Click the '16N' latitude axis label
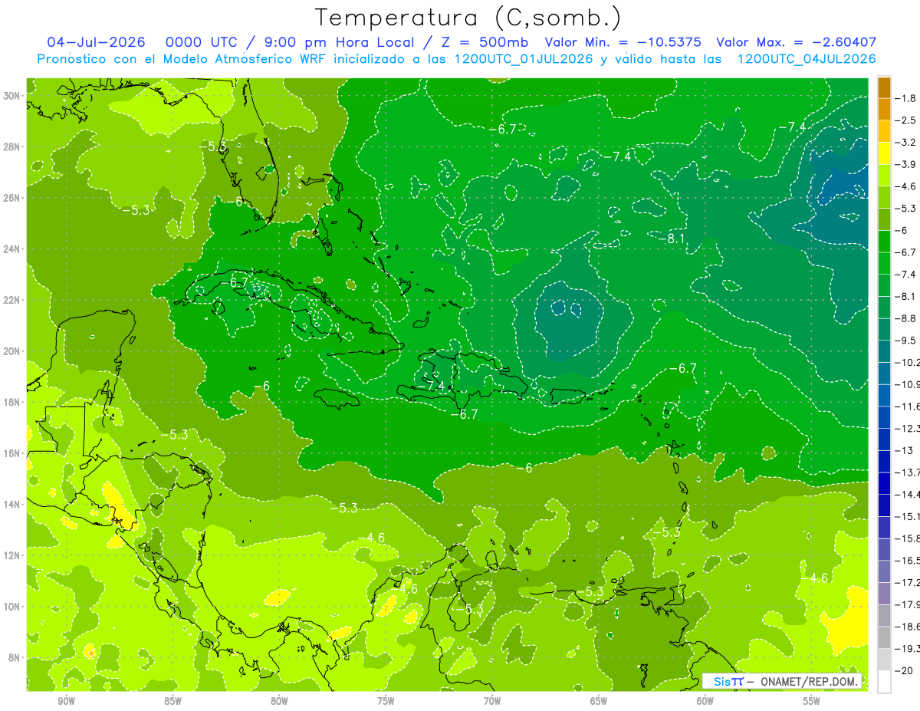The image size is (920, 711). click(11, 453)
